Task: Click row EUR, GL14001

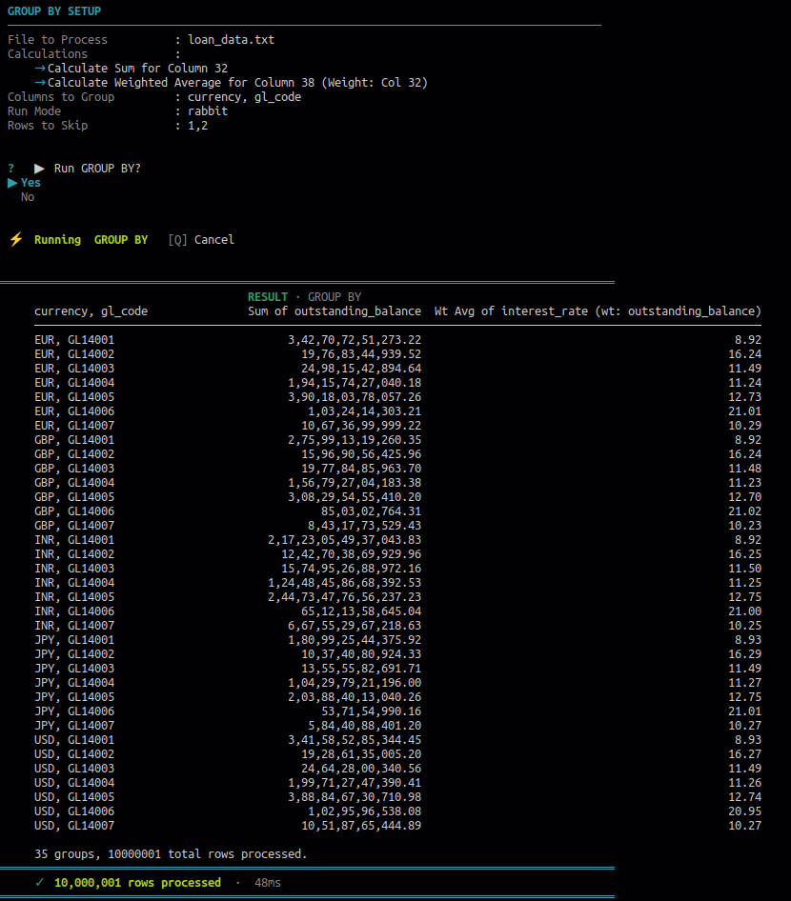Action: 397,340
